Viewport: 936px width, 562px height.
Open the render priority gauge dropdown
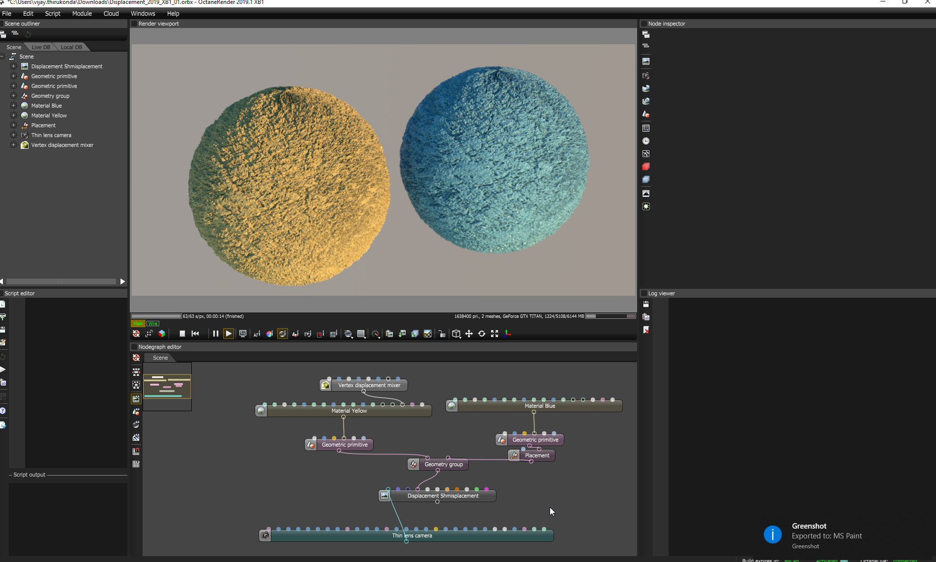tap(376, 334)
